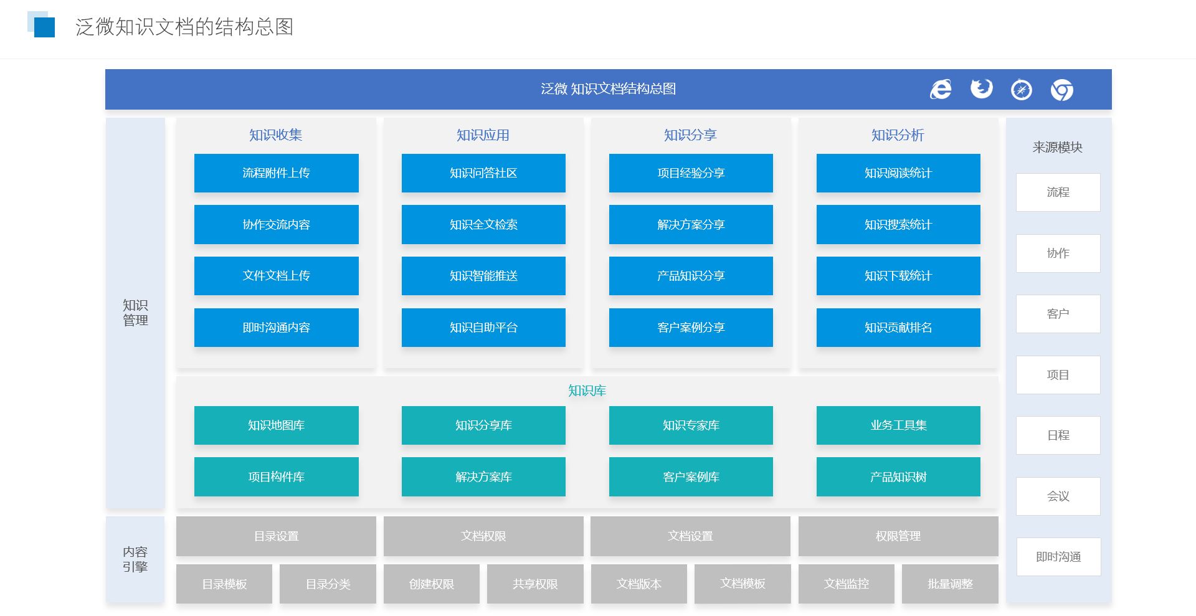Click the Chrome browser icon
The width and height of the screenshot is (1196, 616).
click(x=1061, y=90)
